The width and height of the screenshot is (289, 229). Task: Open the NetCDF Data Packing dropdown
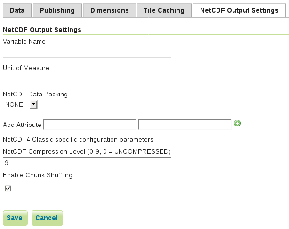click(20, 104)
